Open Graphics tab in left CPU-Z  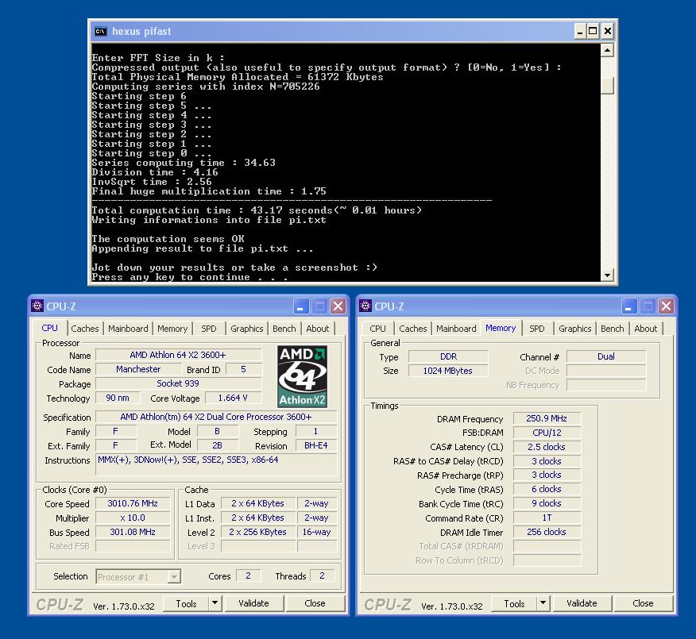247,329
